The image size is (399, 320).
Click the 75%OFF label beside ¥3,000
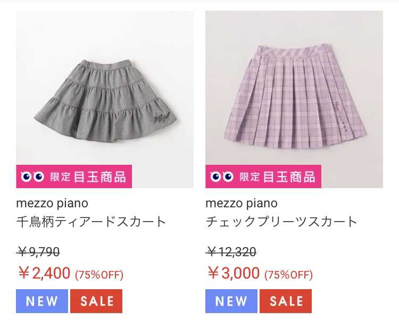tap(289, 275)
